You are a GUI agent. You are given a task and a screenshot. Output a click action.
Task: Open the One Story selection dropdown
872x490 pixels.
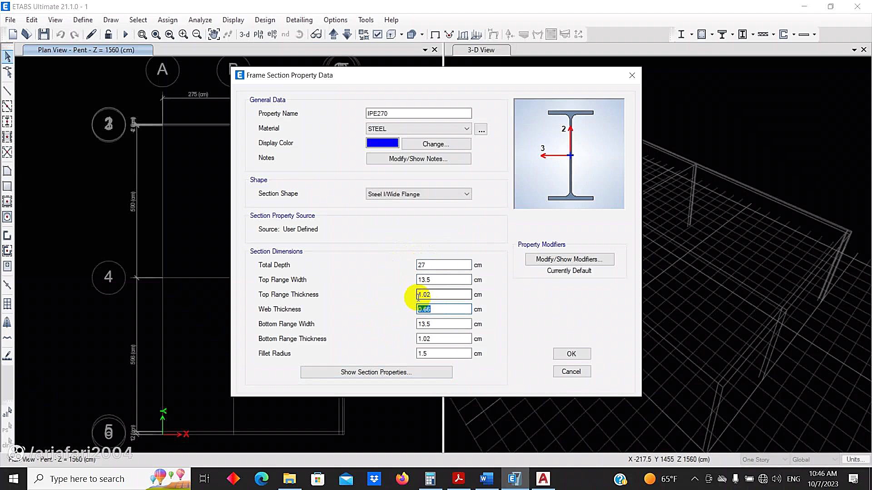765,460
